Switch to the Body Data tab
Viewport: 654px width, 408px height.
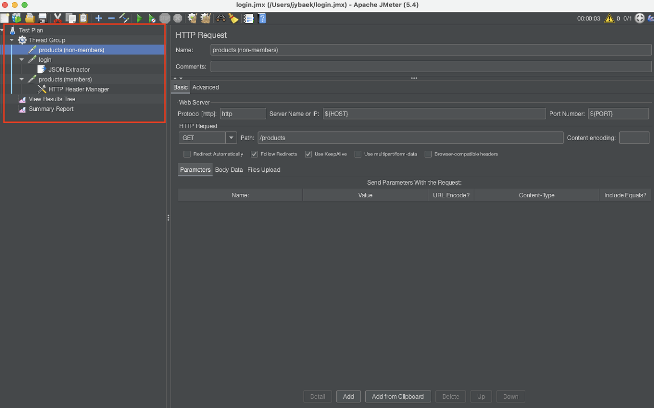click(x=229, y=170)
